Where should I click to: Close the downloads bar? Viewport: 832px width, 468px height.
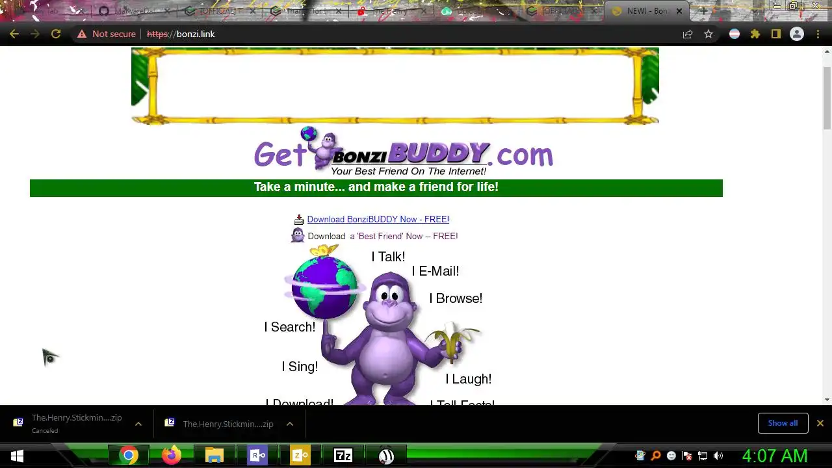[x=820, y=423]
